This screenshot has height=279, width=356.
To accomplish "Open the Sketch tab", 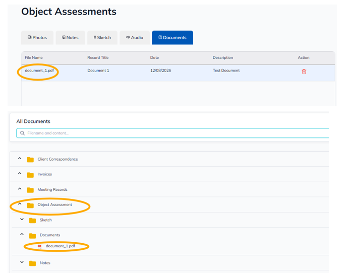I will click(x=102, y=38).
